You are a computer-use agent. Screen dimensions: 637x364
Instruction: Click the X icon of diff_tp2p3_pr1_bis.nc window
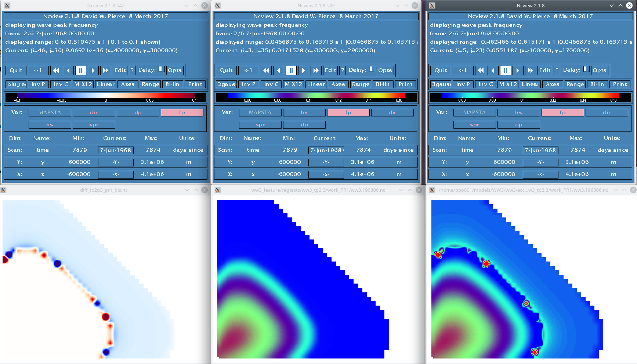[3, 190]
